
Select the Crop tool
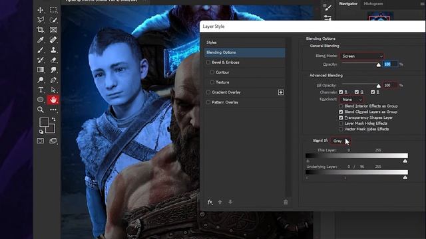tap(41, 30)
